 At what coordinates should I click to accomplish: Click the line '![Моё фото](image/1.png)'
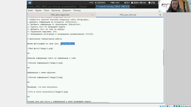pos(40,48)
